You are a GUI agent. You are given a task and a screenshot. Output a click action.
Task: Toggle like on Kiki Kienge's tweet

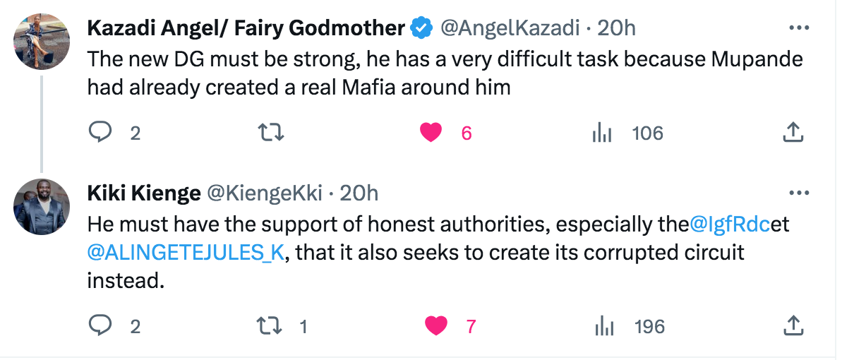tap(437, 325)
